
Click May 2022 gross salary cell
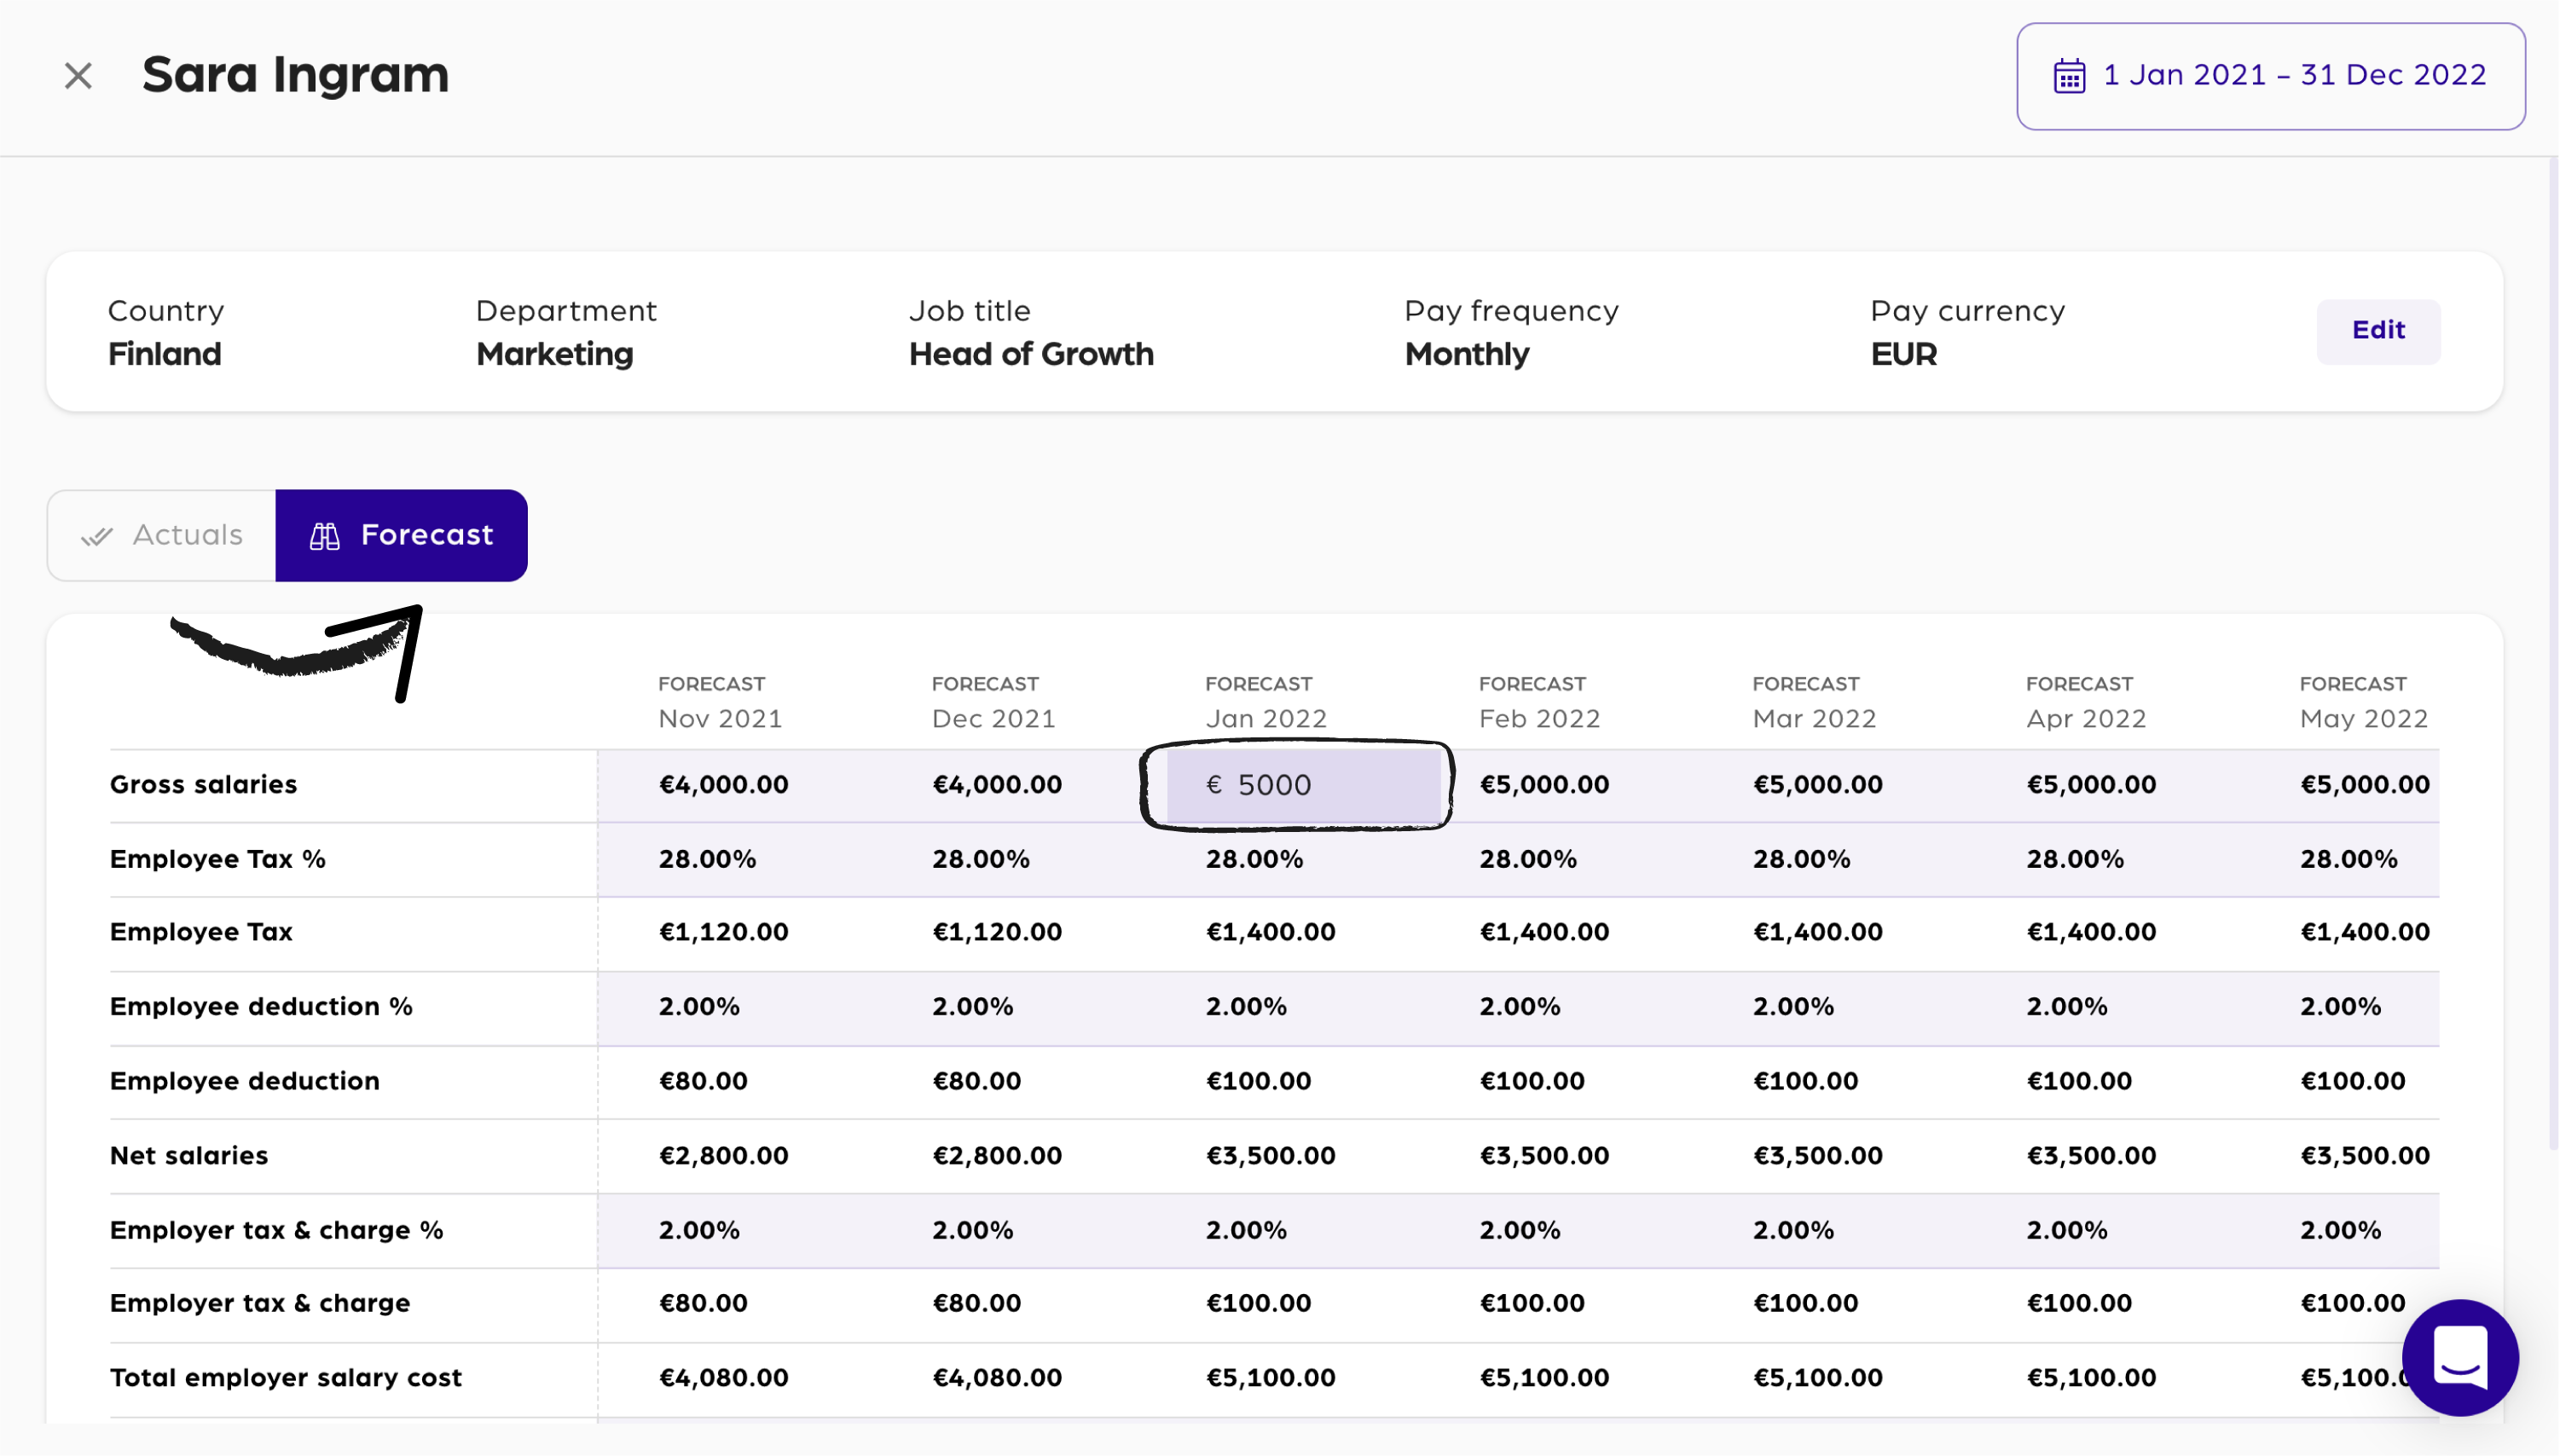click(2364, 785)
